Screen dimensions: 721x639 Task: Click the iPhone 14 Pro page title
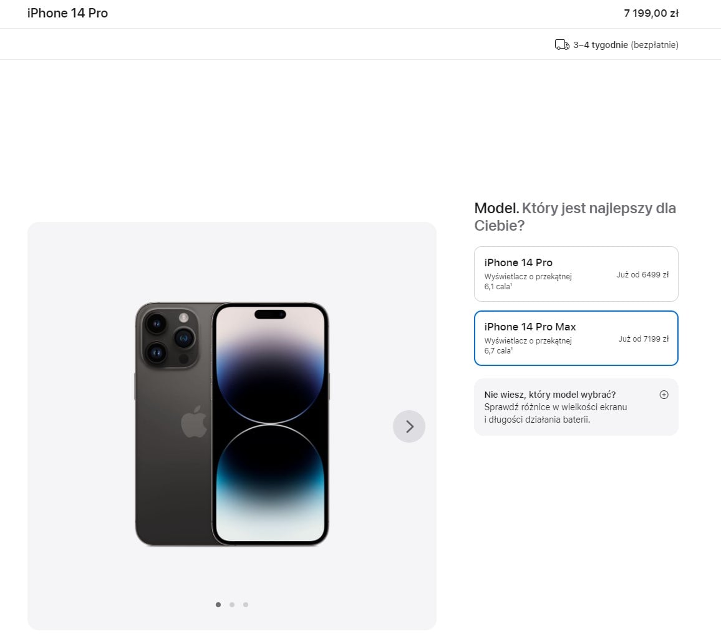click(67, 13)
